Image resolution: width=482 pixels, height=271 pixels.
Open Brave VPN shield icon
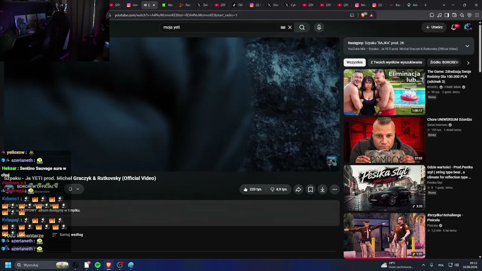(x=469, y=15)
